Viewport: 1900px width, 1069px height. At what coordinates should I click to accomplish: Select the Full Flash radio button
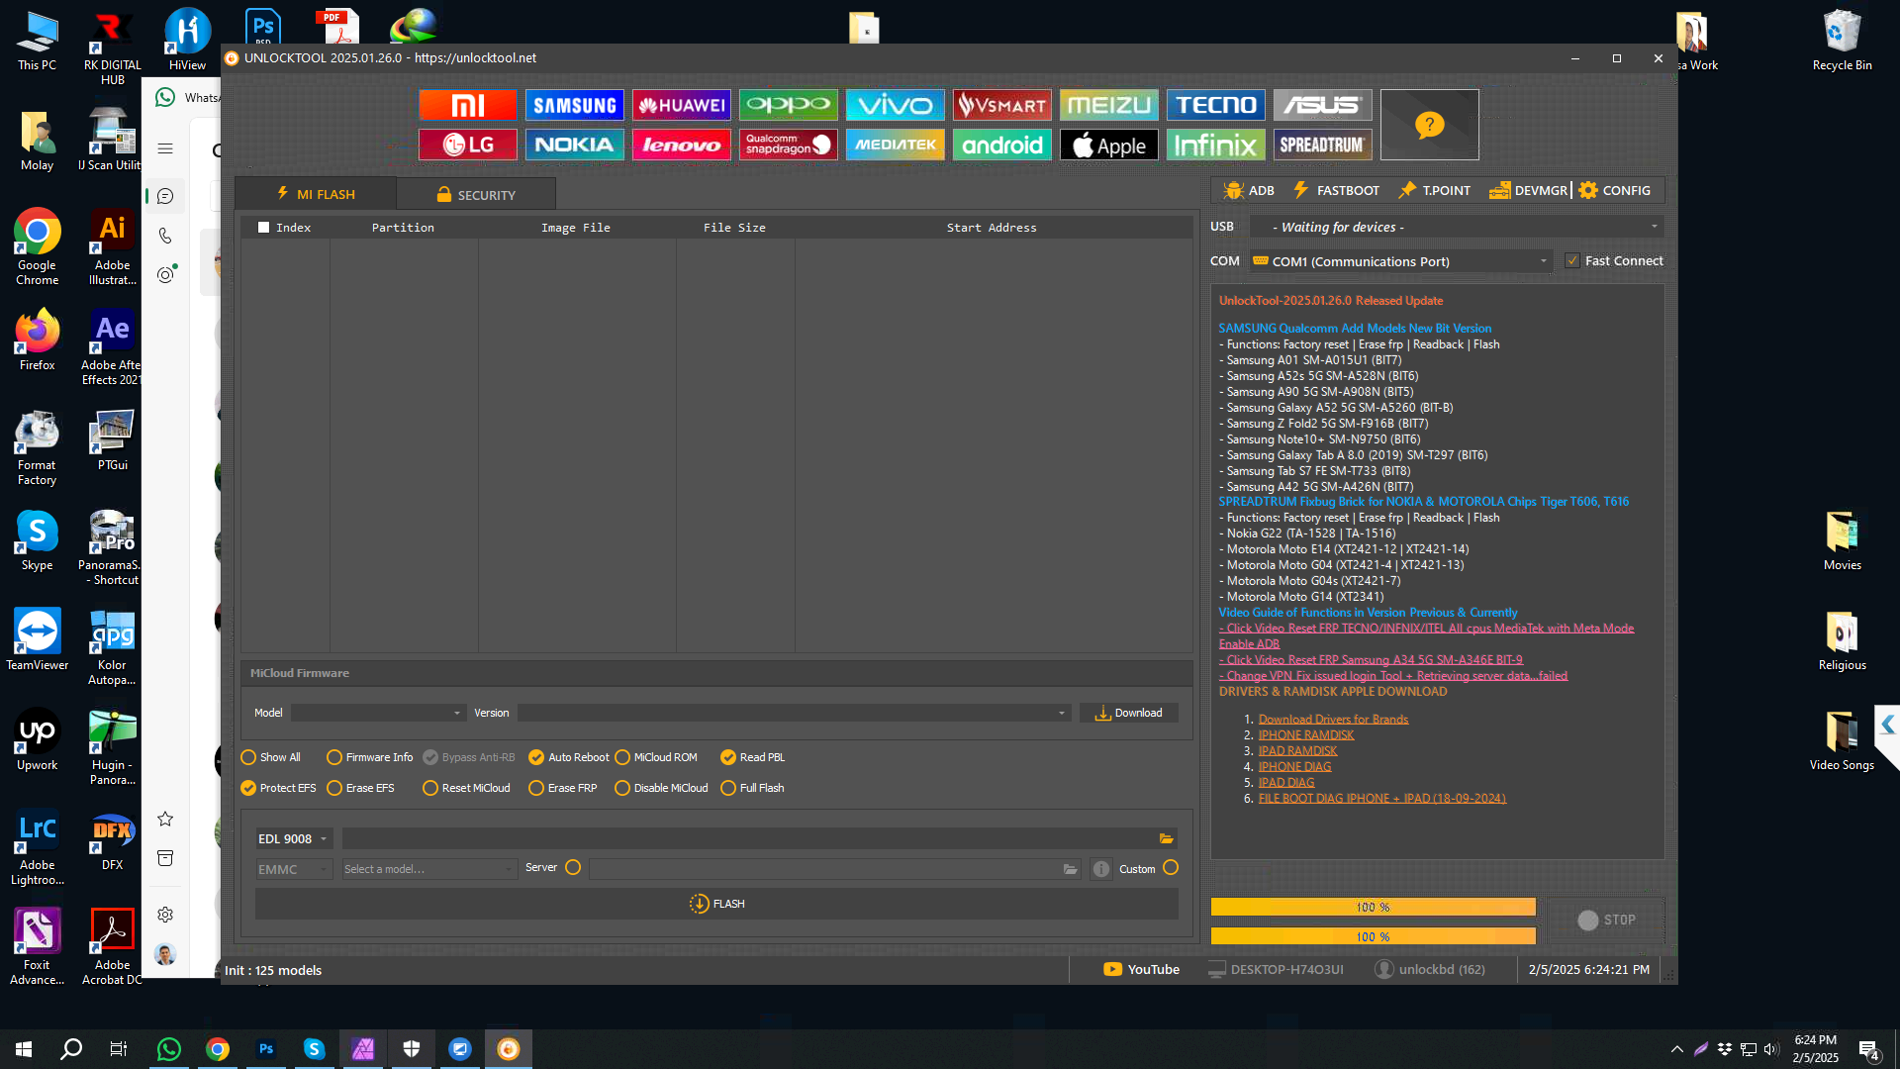tap(729, 788)
